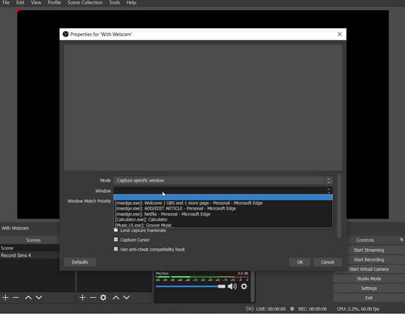Click the remove scene minus icon
The image size is (405, 314).
tap(16, 297)
